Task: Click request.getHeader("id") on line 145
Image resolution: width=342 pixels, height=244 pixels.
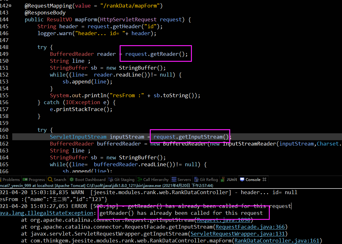Action: point(123,27)
